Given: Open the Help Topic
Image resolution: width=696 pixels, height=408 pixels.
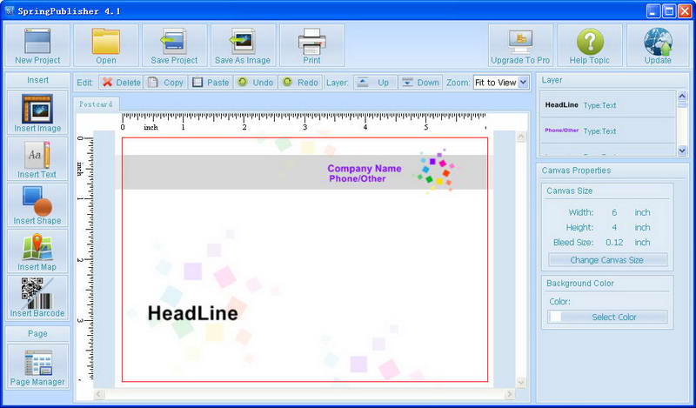Looking at the screenshot, I should 590,45.
